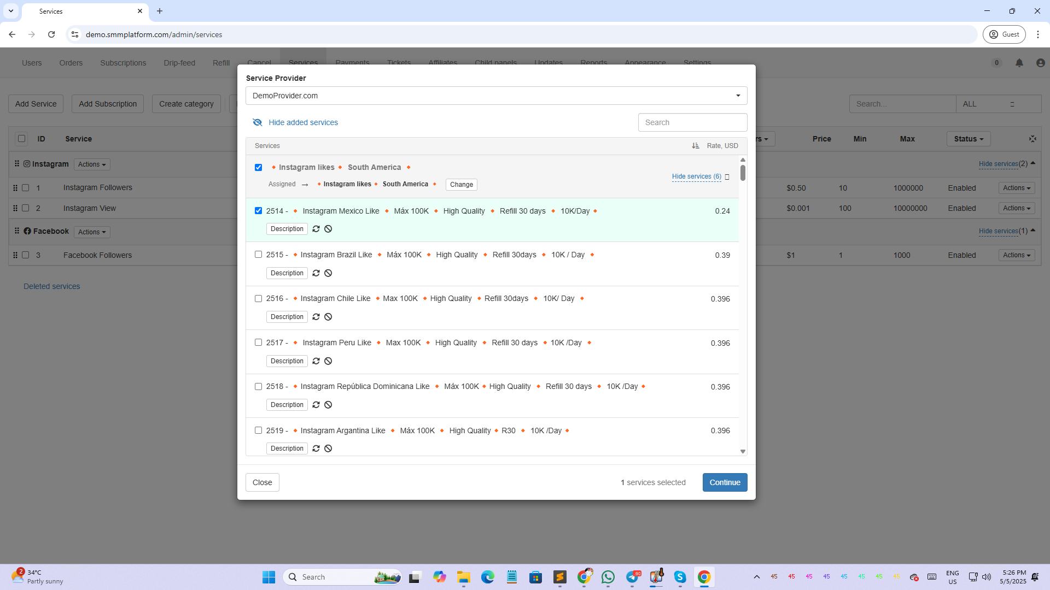Click block icon for Peru Like service

tap(328, 361)
